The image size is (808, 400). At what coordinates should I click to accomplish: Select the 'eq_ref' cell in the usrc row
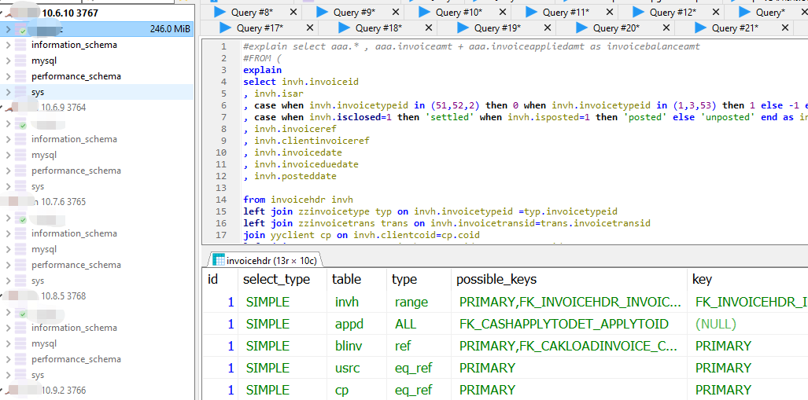tap(413, 368)
